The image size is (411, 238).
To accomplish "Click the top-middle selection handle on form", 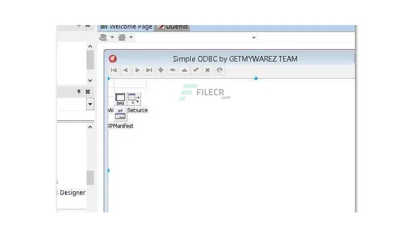I will pyautogui.click(x=256, y=78).
